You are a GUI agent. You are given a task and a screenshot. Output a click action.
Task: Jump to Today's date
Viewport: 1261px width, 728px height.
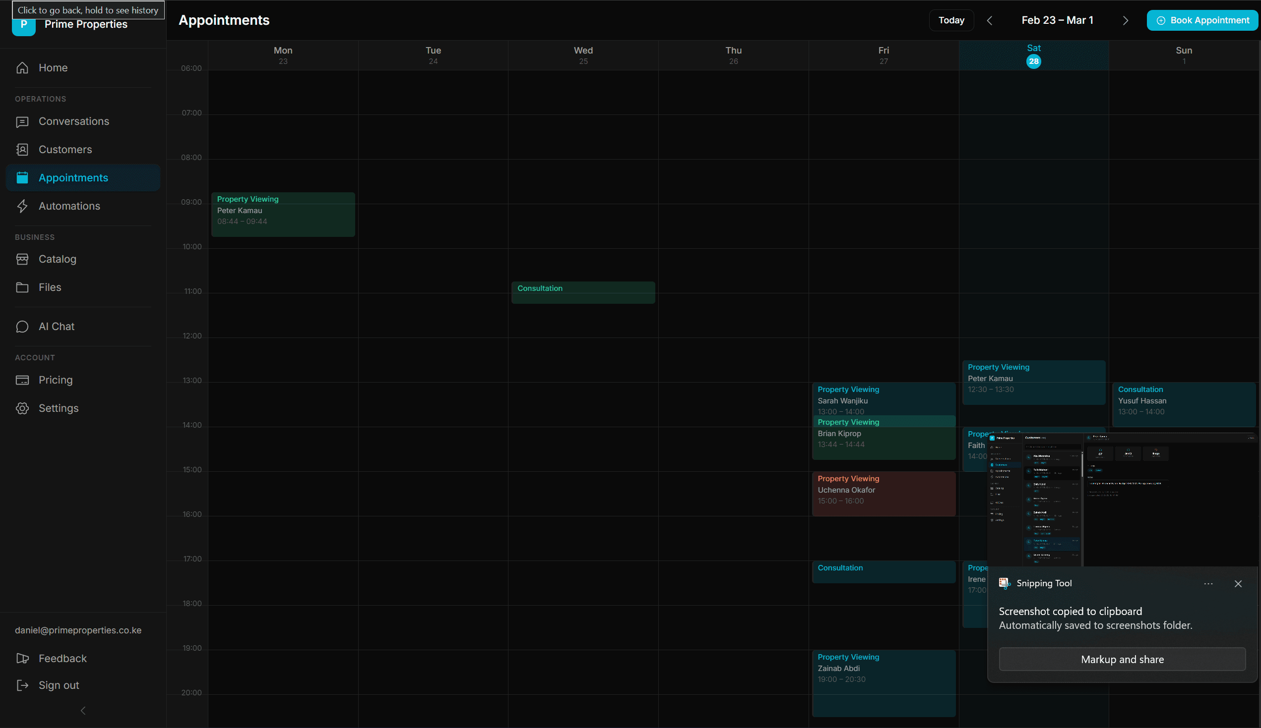pos(951,20)
